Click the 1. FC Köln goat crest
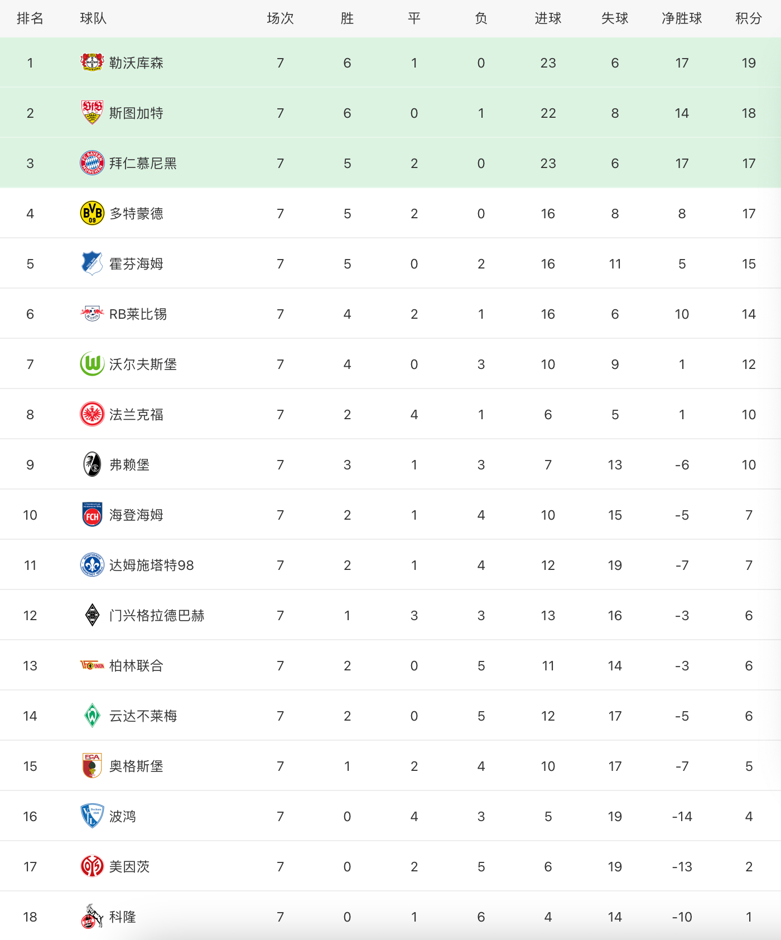This screenshot has height=940, width=781. point(92,916)
